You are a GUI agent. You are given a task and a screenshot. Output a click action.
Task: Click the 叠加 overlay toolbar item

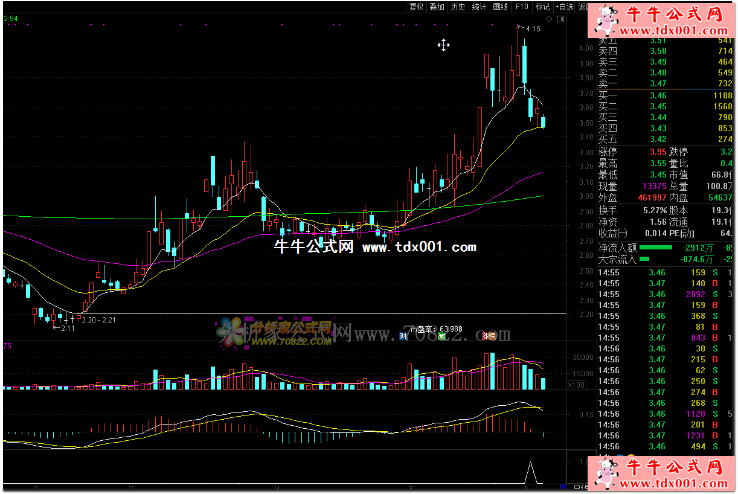[437, 7]
